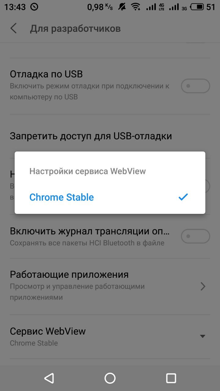Tap the Отладка по USB label text
Viewport: 220px width, 391px height.
(46, 74)
